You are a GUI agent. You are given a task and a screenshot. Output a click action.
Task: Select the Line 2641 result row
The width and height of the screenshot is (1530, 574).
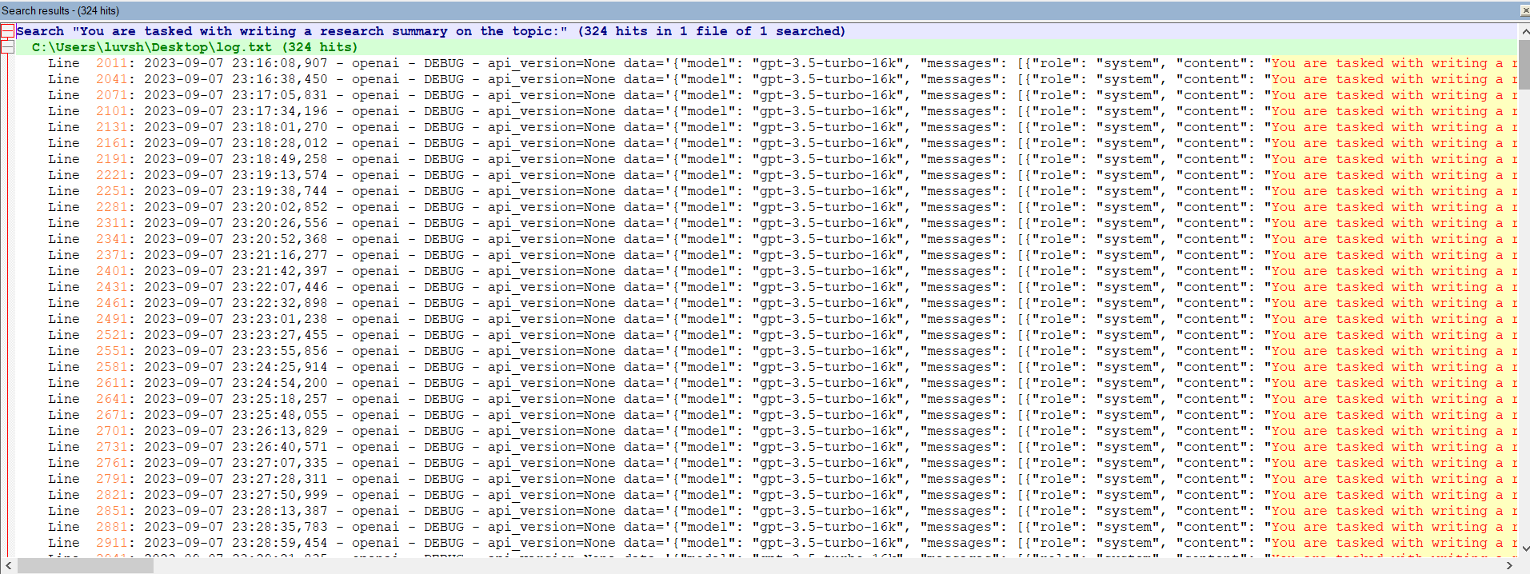tap(766, 399)
